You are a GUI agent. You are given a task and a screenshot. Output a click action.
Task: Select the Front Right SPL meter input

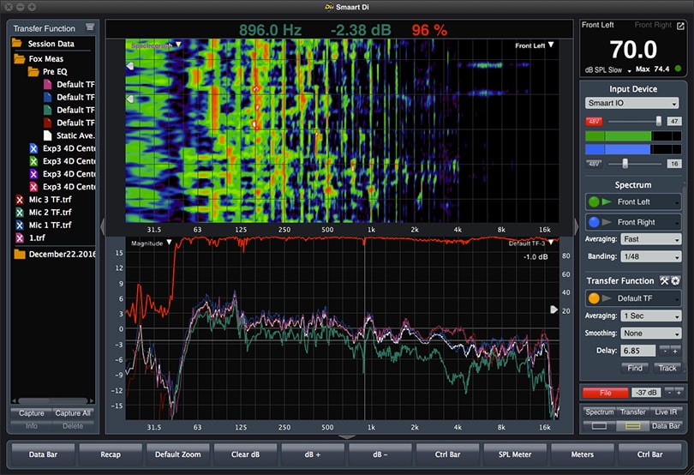[653, 25]
